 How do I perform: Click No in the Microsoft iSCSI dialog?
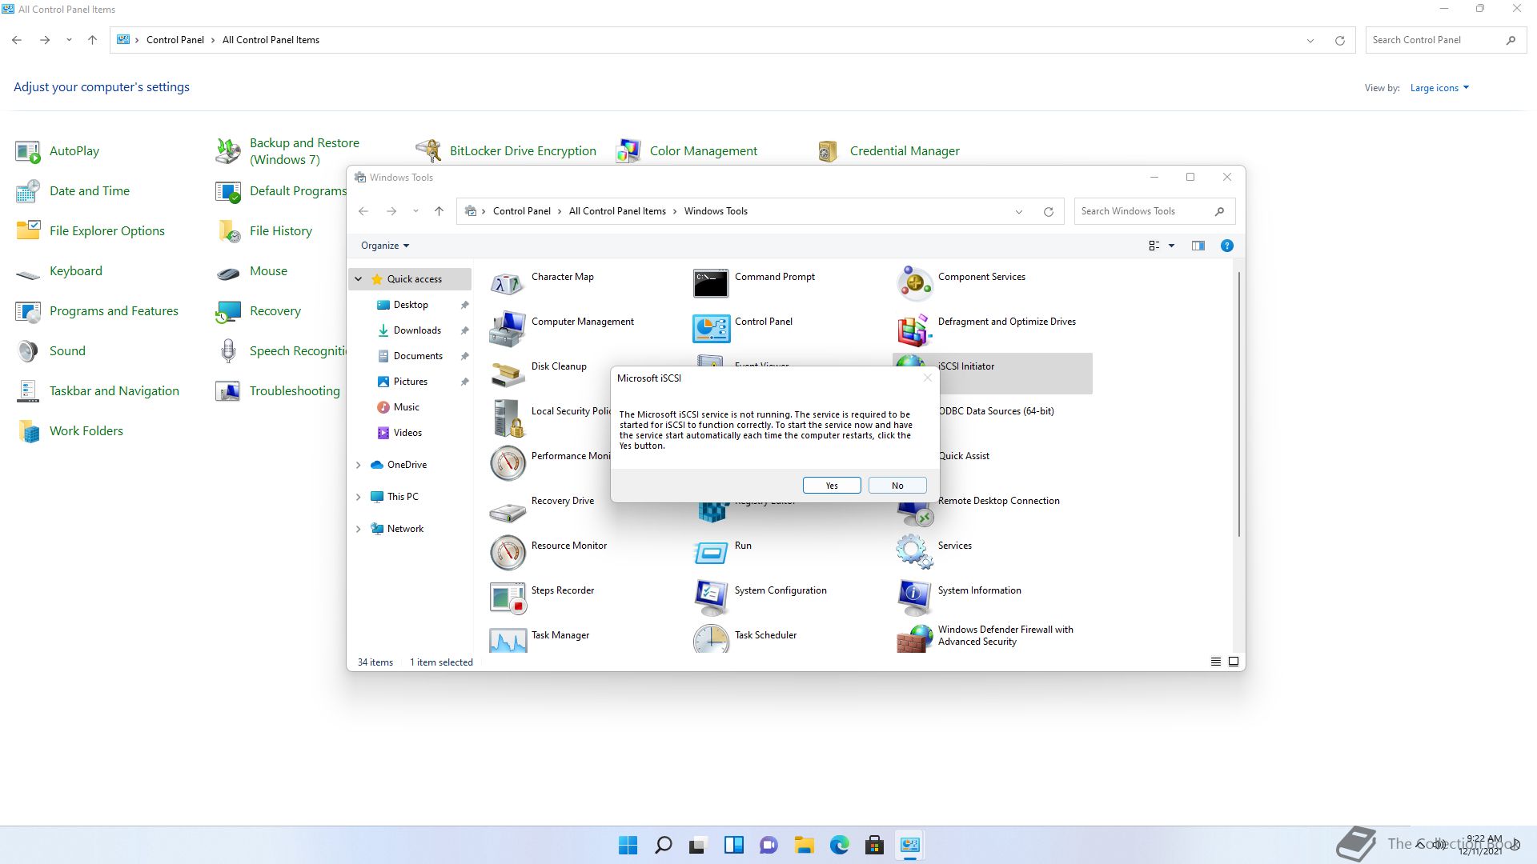[897, 486]
